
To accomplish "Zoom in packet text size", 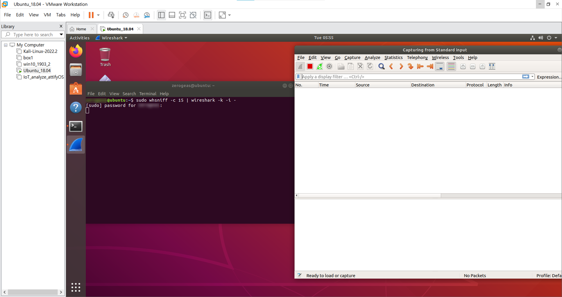I will (x=463, y=66).
